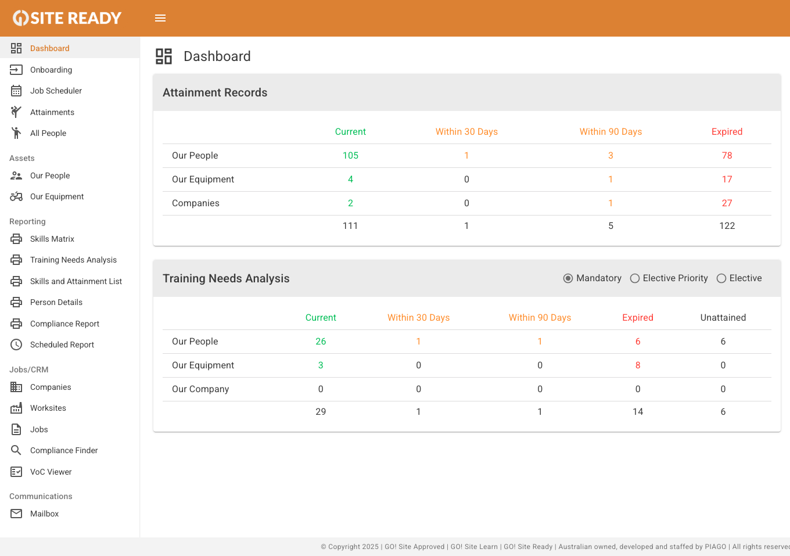Open the Jobs page
The width and height of the screenshot is (790, 556).
point(70,429)
